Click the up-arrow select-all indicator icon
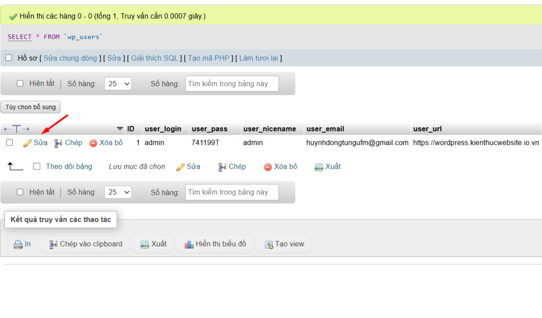Image resolution: width=542 pixels, height=318 pixels. 15,166
